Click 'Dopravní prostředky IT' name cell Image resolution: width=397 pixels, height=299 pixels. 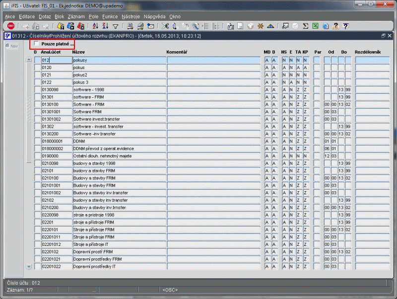tap(119, 267)
